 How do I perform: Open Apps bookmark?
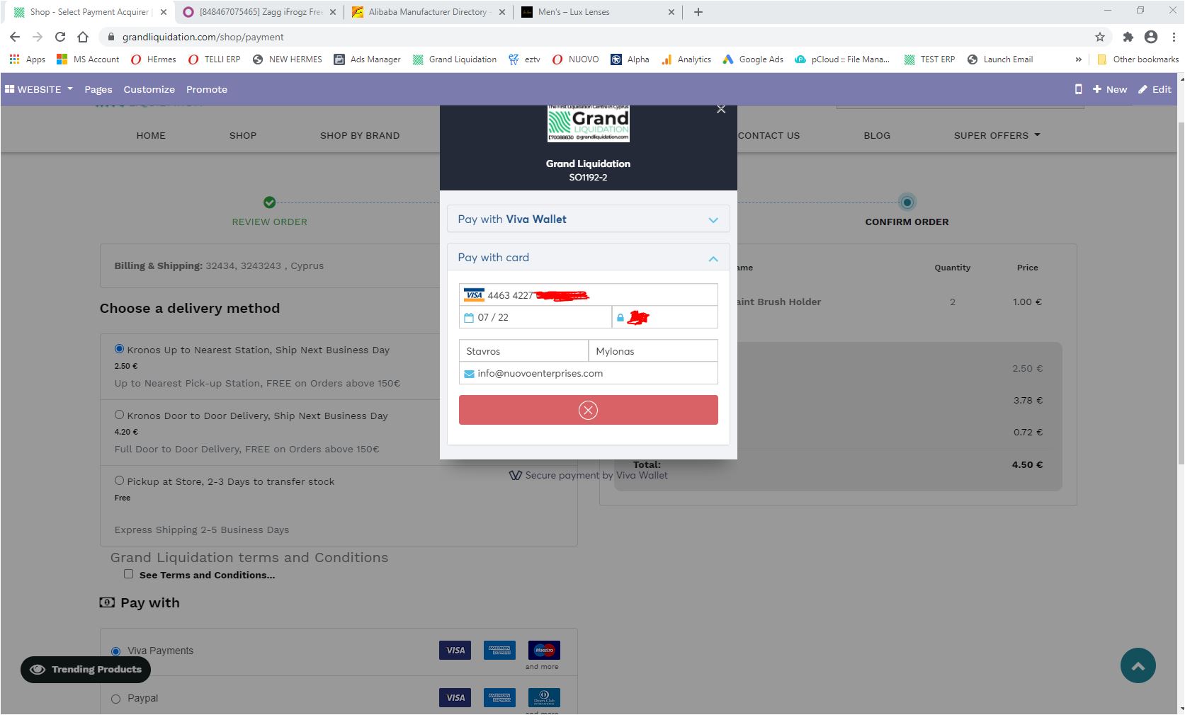pyautogui.click(x=28, y=59)
